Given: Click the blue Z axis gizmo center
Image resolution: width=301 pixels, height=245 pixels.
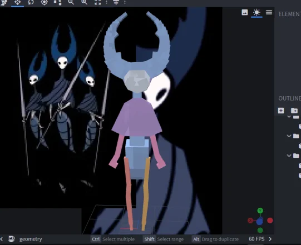Looking at the screenshot, I should tap(259, 222).
